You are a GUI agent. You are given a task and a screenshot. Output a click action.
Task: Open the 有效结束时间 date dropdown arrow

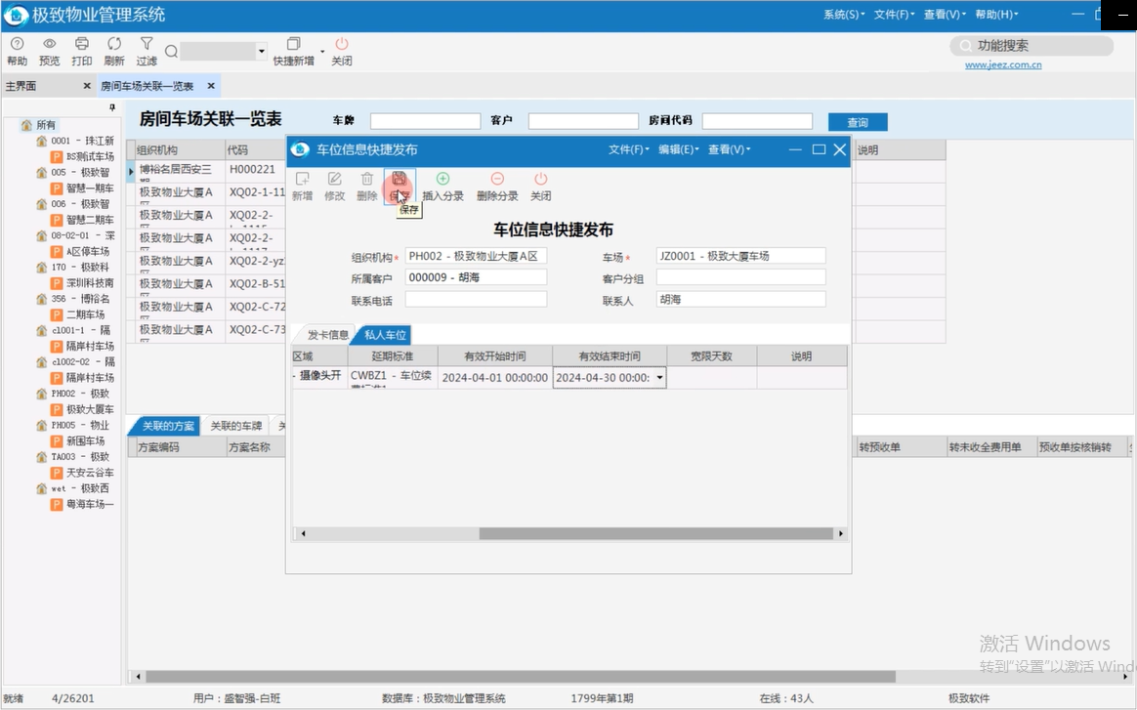(659, 378)
